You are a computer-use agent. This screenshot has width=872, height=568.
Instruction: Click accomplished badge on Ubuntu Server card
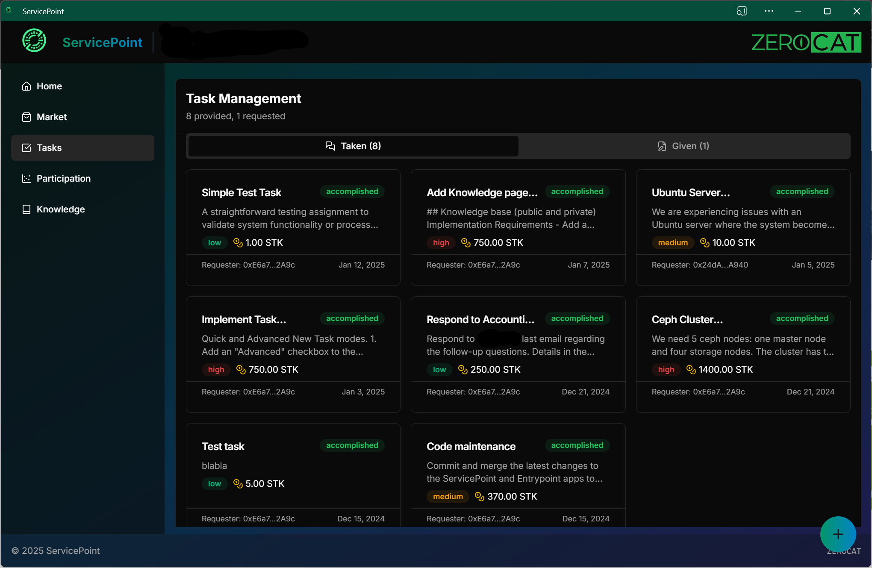(x=802, y=191)
